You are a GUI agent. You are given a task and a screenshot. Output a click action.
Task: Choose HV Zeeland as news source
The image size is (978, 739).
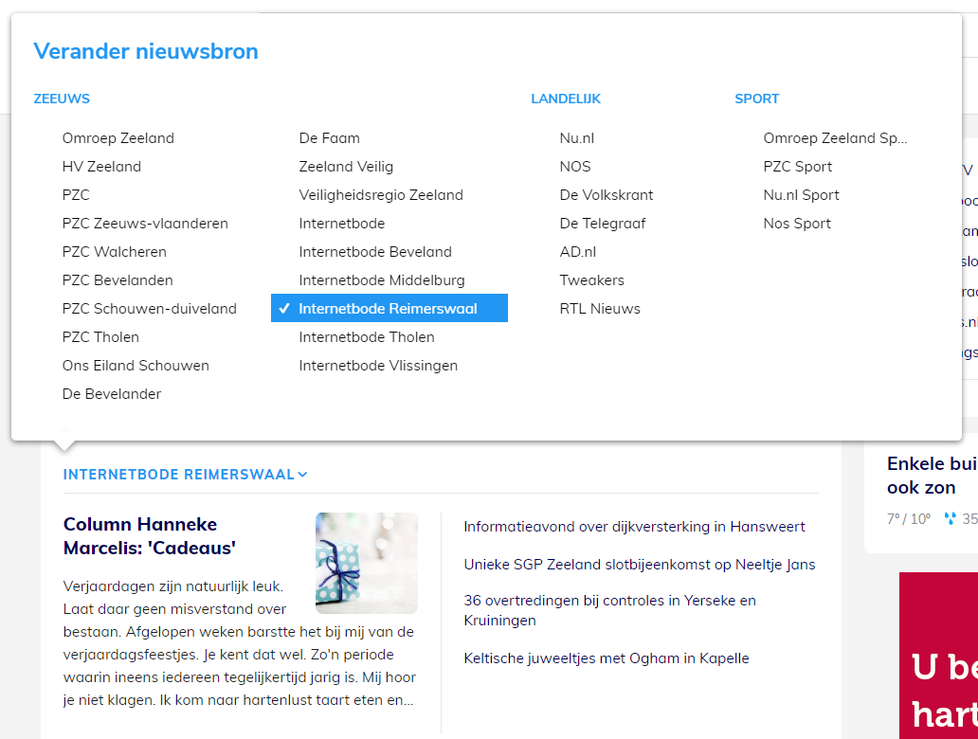coord(101,167)
